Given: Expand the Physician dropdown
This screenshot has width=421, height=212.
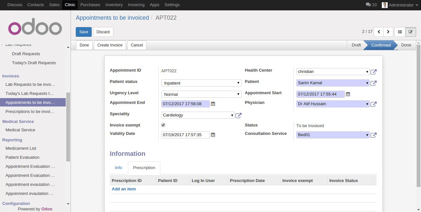Looking at the screenshot, I should (367, 104).
